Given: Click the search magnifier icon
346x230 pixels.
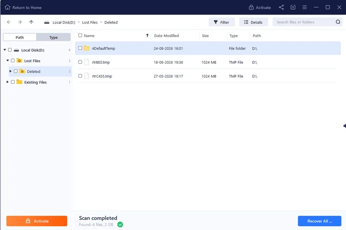Looking at the screenshot, I should (338, 22).
